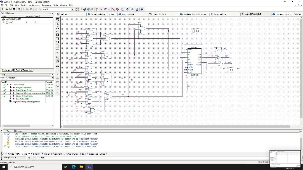The height and width of the screenshot is (170, 303).
Task: Select the Text tool (A)
Action: tap(58, 28)
